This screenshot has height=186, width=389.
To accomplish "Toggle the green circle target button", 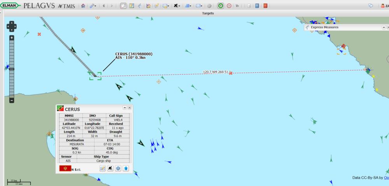I will (x=221, y=6).
